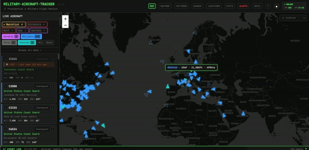The image size is (309, 150).
Task: Open info icon on C2008 card
Action: [53, 86]
